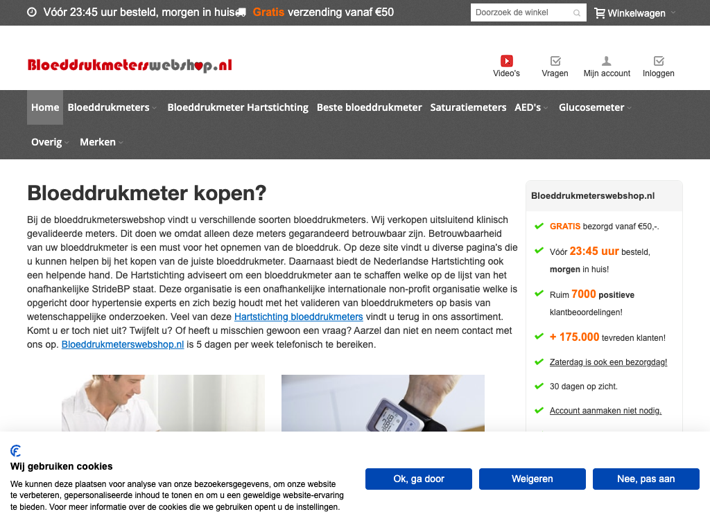
Task: Click the Doorzoek de winkel search field
Action: (x=521, y=12)
